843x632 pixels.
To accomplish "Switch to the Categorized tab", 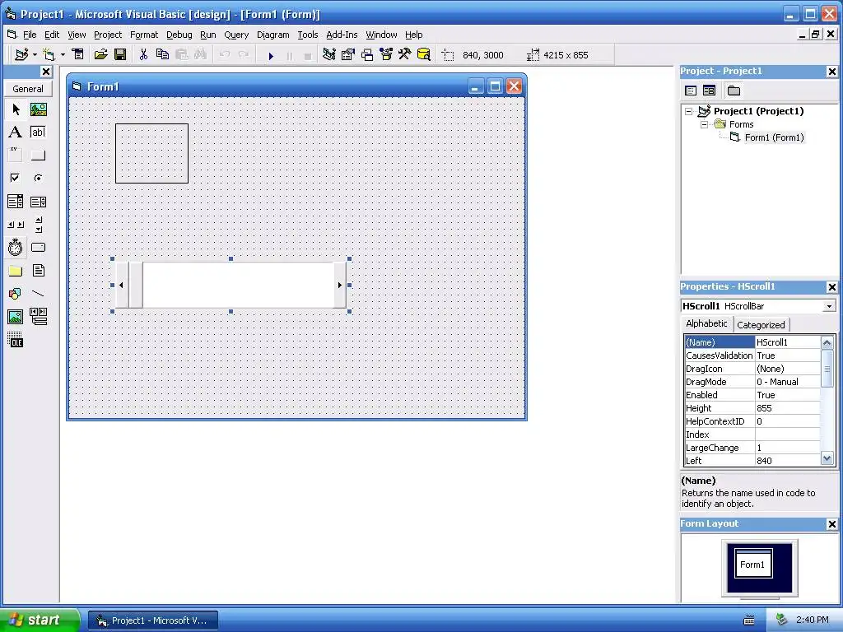I will point(761,324).
